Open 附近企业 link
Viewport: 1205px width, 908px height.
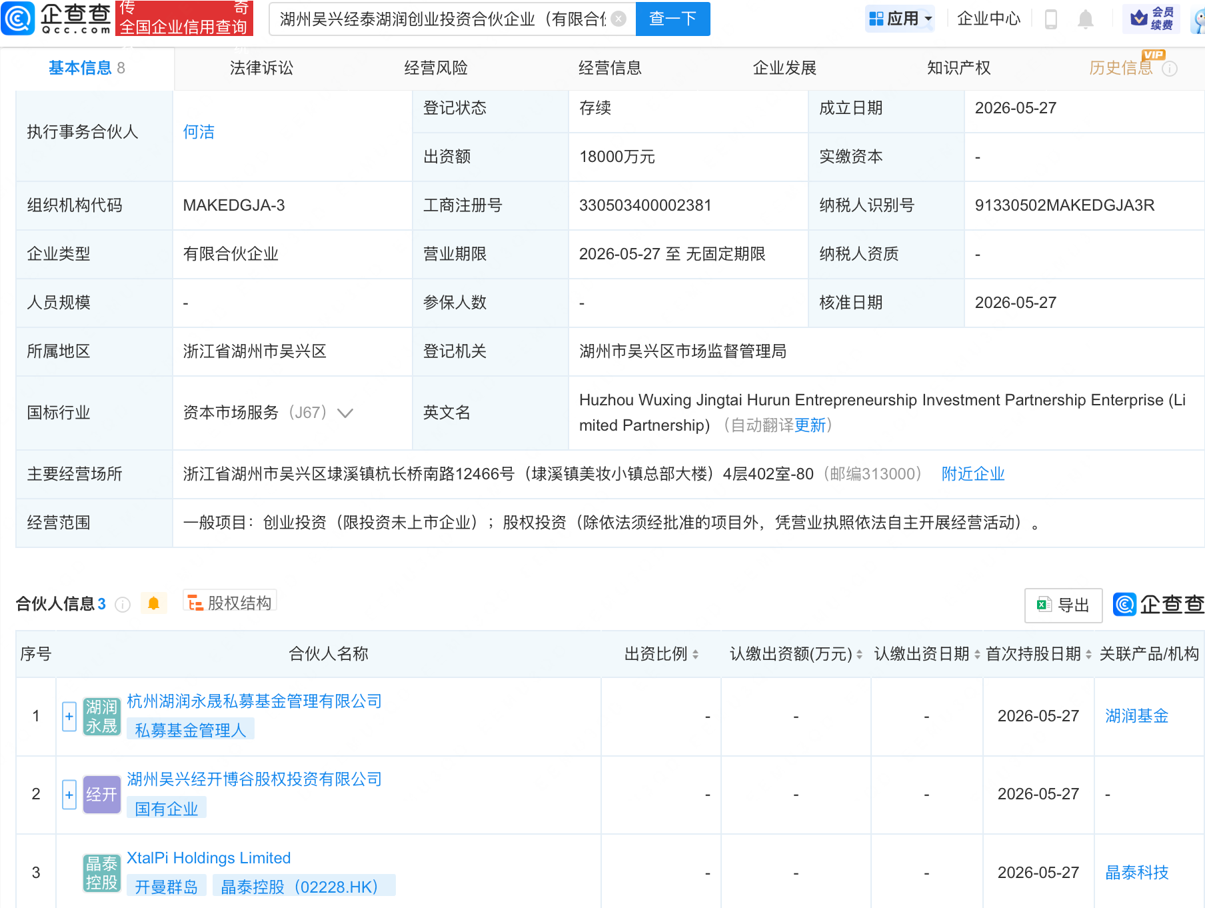973,474
